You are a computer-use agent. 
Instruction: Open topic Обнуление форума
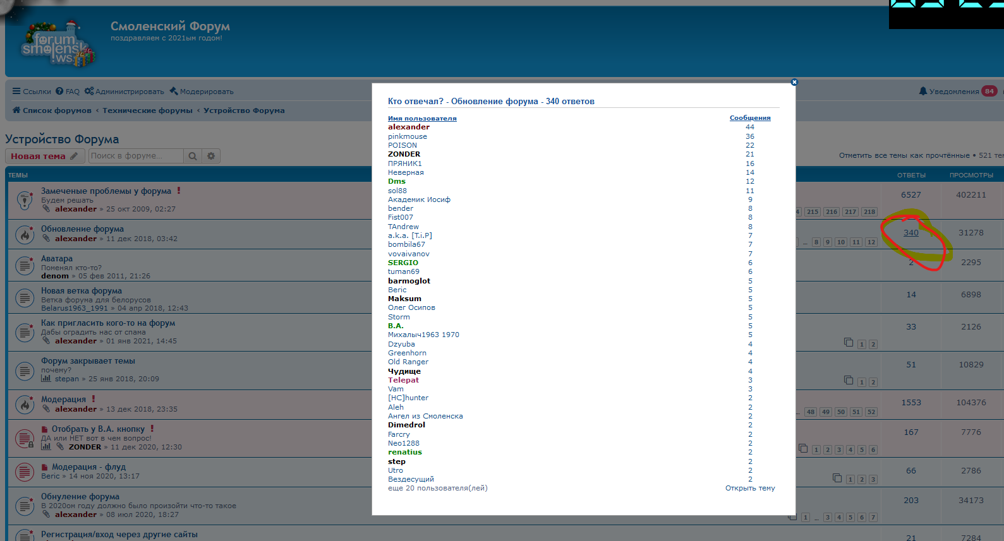click(x=80, y=496)
